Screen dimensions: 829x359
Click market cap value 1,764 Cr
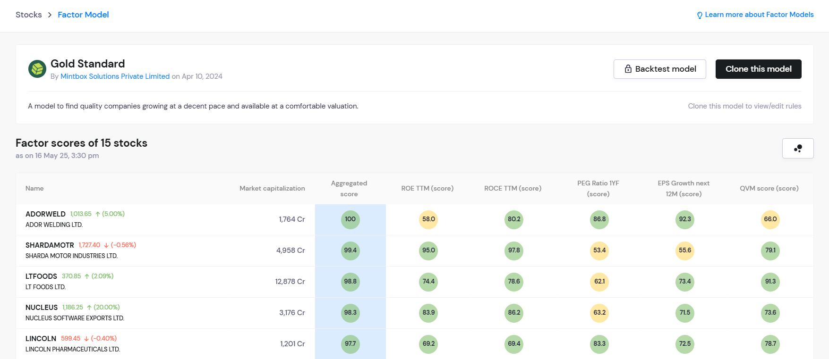tap(292, 219)
